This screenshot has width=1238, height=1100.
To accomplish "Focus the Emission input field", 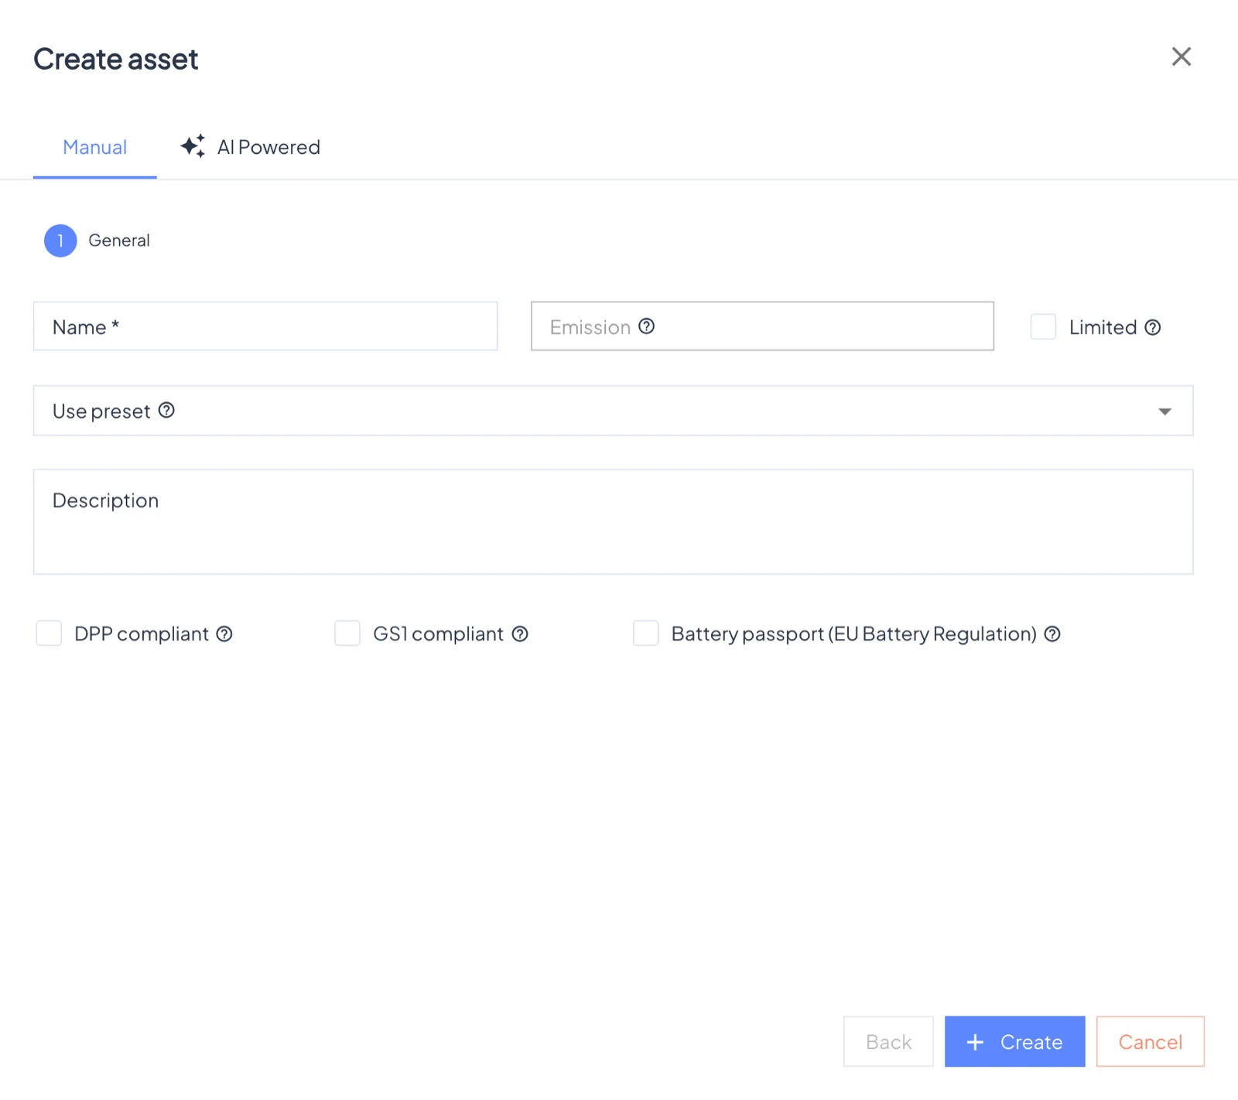I will click(762, 326).
